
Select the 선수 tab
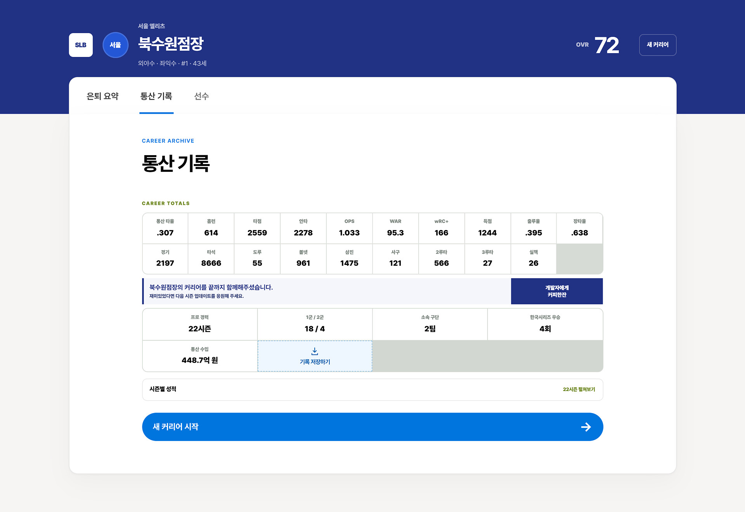[201, 96]
